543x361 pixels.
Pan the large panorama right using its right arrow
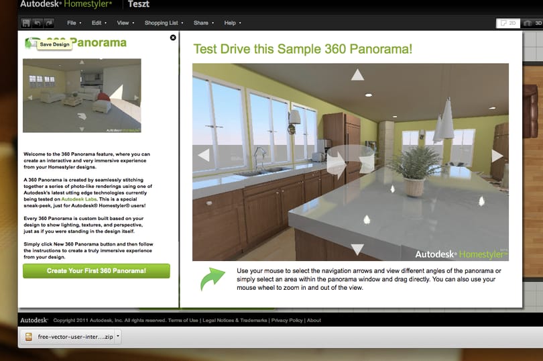(497, 156)
